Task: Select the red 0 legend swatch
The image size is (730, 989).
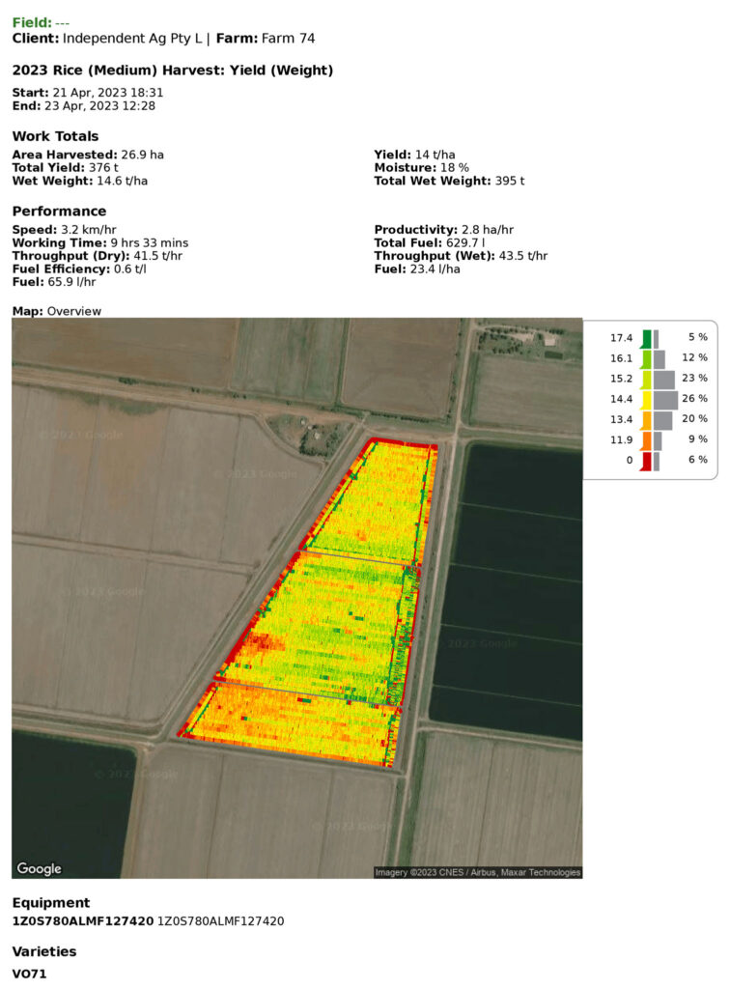Action: pos(646,461)
